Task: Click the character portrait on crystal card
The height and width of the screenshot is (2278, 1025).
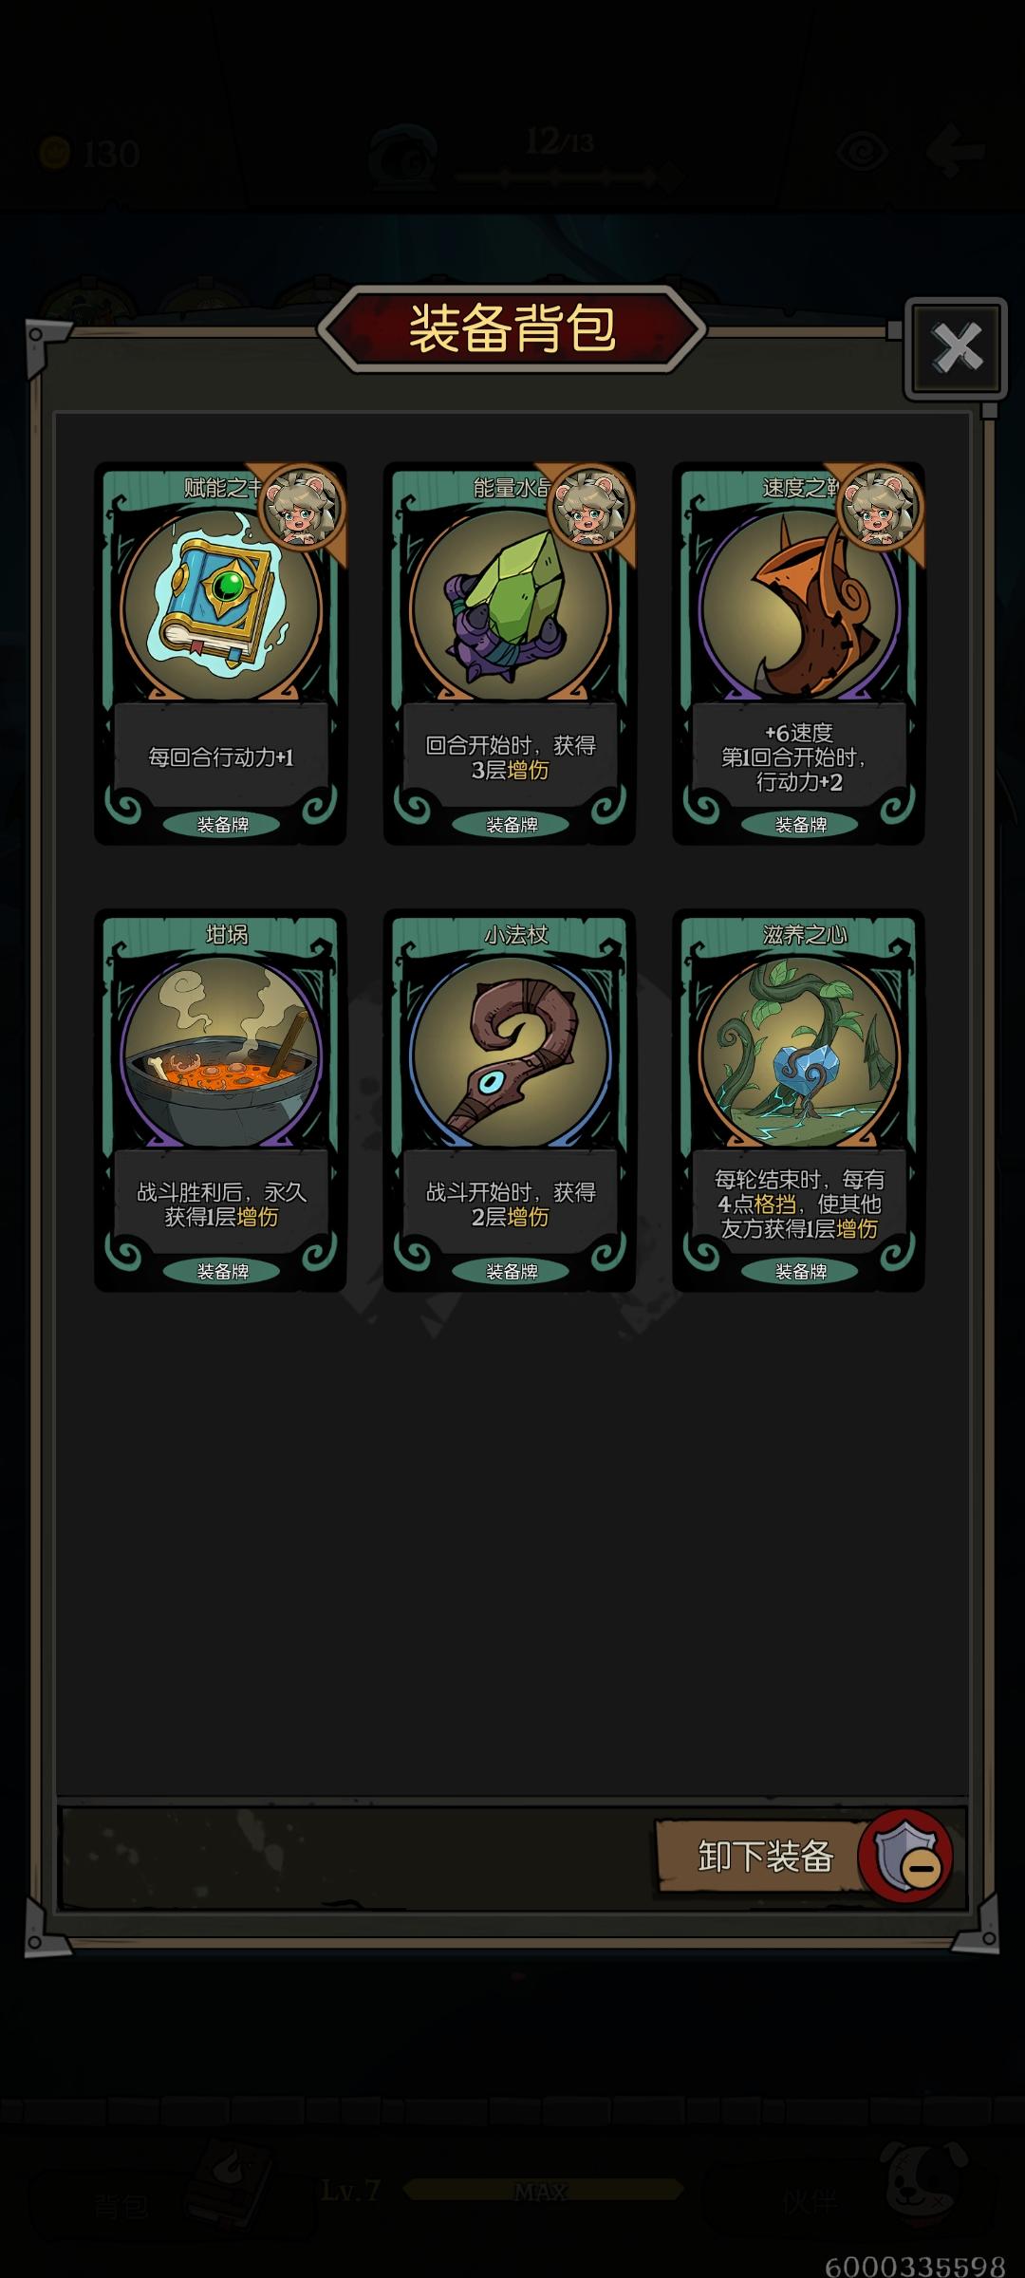Action: click(590, 507)
